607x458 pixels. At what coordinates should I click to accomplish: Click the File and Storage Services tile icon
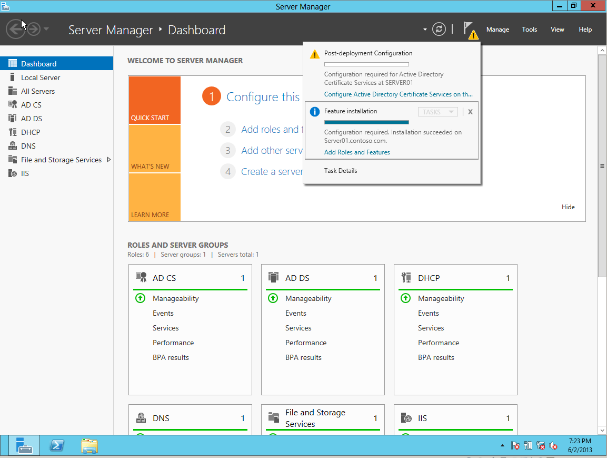pyautogui.click(x=274, y=417)
